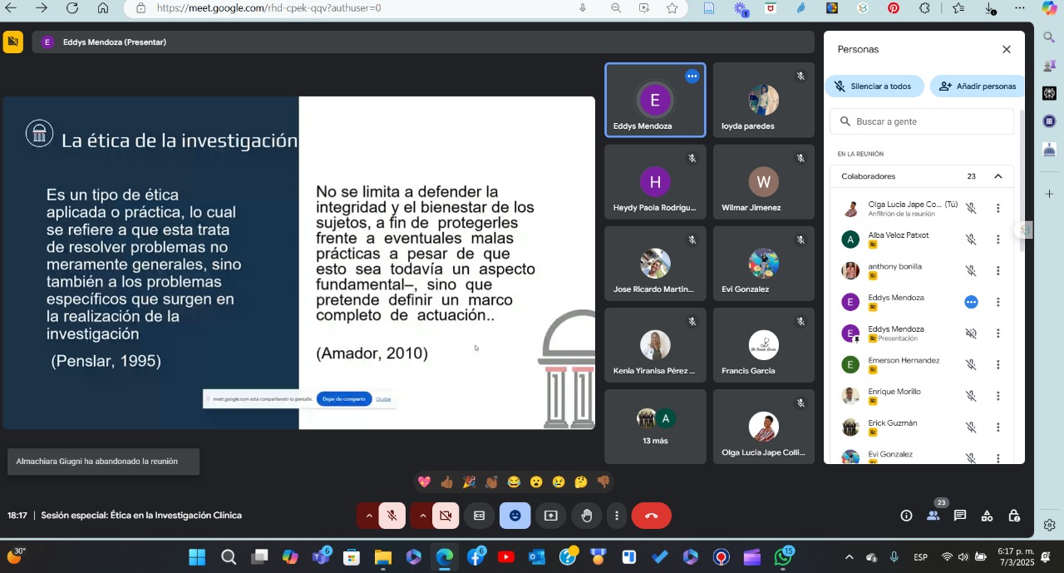Raise your hand in the meeting
1064x573 pixels.
[587, 516]
